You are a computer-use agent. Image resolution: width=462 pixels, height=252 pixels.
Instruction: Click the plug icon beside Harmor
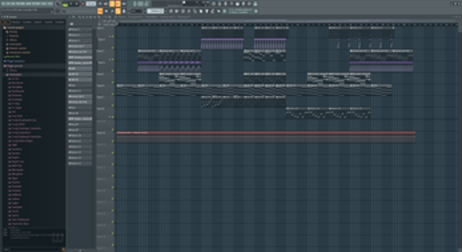pyautogui.click(x=10, y=154)
